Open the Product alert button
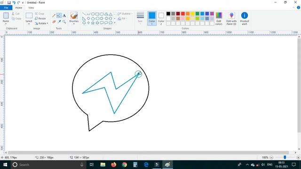The image size is (301, 169). (245, 18)
